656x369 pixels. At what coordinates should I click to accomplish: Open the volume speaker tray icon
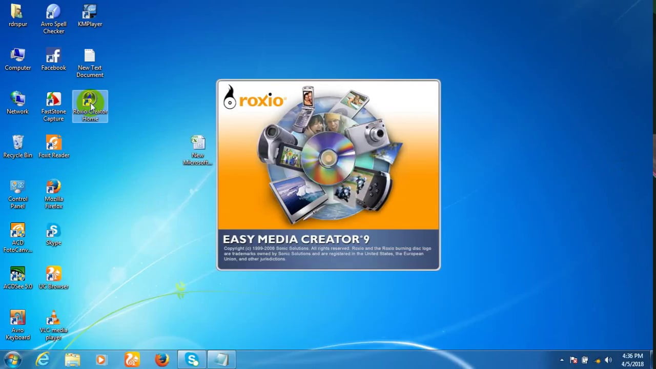[608, 360]
